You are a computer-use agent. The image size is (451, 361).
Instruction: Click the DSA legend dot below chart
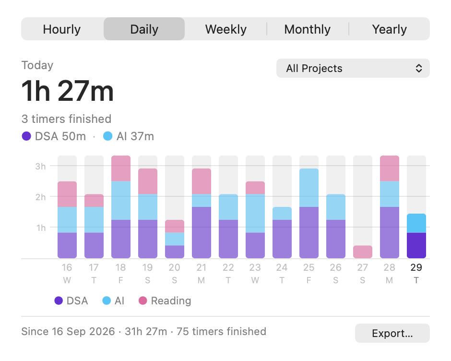59,301
